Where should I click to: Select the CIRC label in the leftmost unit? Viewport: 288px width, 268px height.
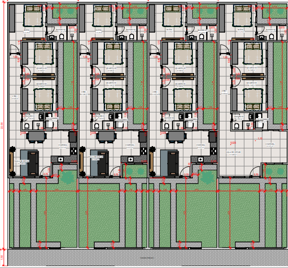click(15, 96)
